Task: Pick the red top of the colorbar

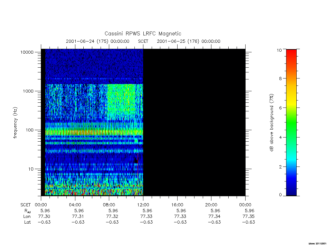Action: [x=291, y=53]
